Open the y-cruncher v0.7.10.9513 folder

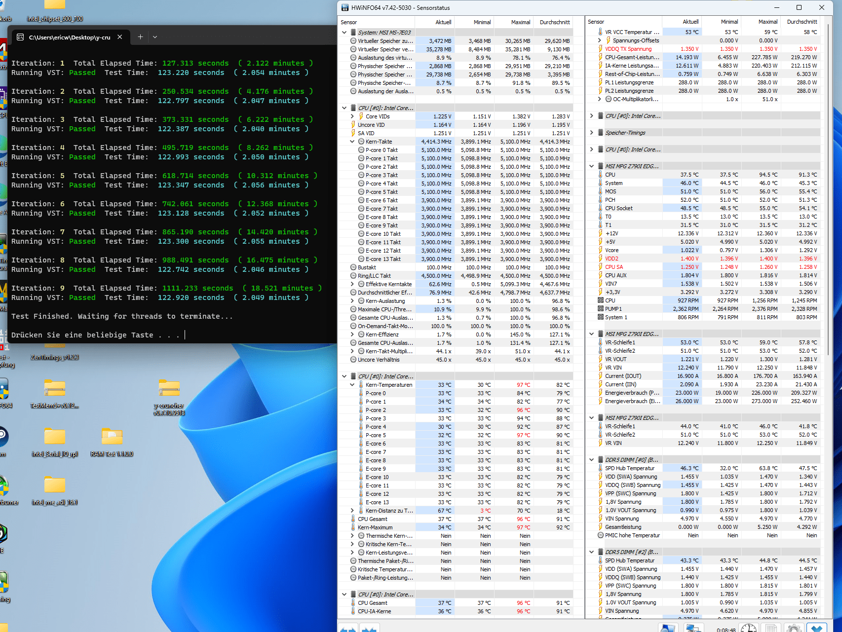169,398
